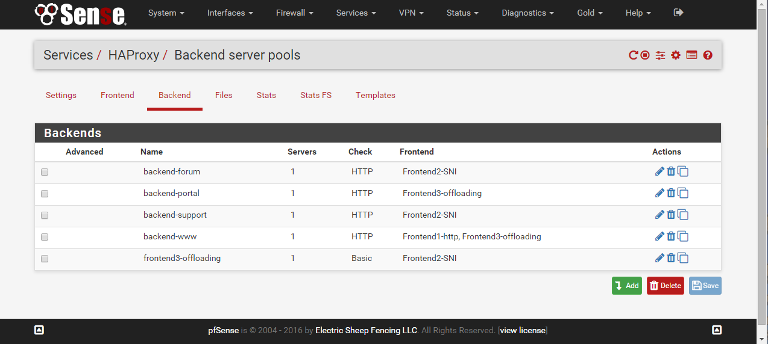Click the green Add button

pyautogui.click(x=627, y=286)
